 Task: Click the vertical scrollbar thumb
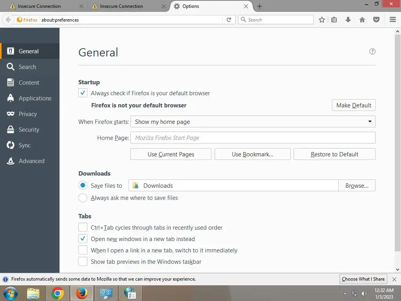(397, 143)
